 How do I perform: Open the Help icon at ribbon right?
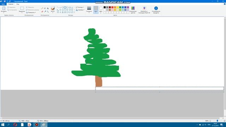[225, 4]
